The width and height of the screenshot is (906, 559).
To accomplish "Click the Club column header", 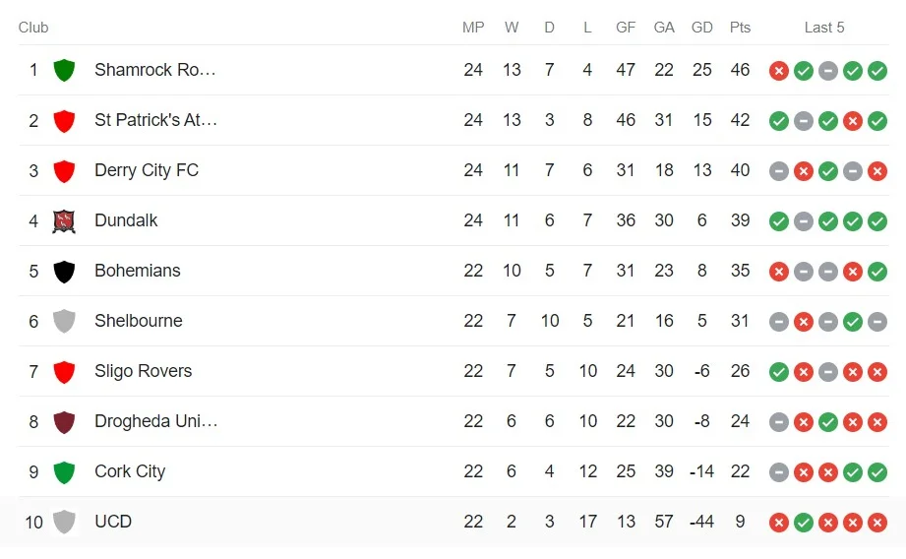I will (33, 28).
